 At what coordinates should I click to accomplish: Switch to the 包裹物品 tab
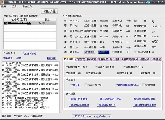click(145, 59)
